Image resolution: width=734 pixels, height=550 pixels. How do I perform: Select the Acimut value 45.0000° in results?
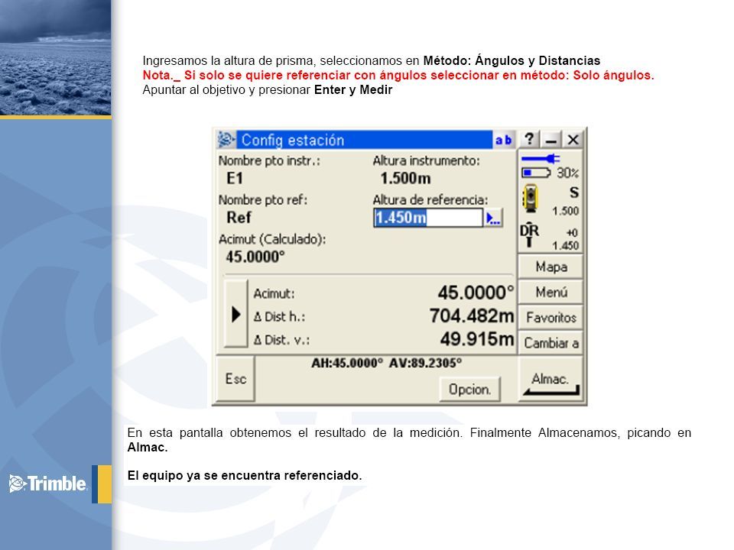click(x=476, y=293)
